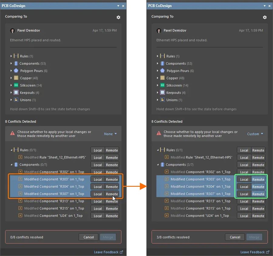Select Keepouts (4) row in right panel
This screenshot has height=256, width=273.
[176, 93]
